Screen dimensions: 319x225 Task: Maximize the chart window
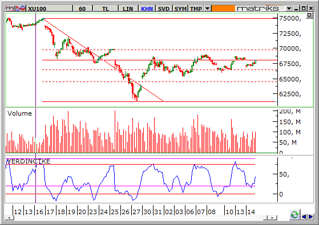tap(304, 9)
